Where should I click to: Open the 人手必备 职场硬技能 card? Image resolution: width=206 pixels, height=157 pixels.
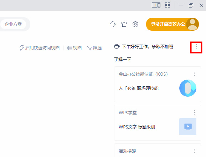pos(139,88)
